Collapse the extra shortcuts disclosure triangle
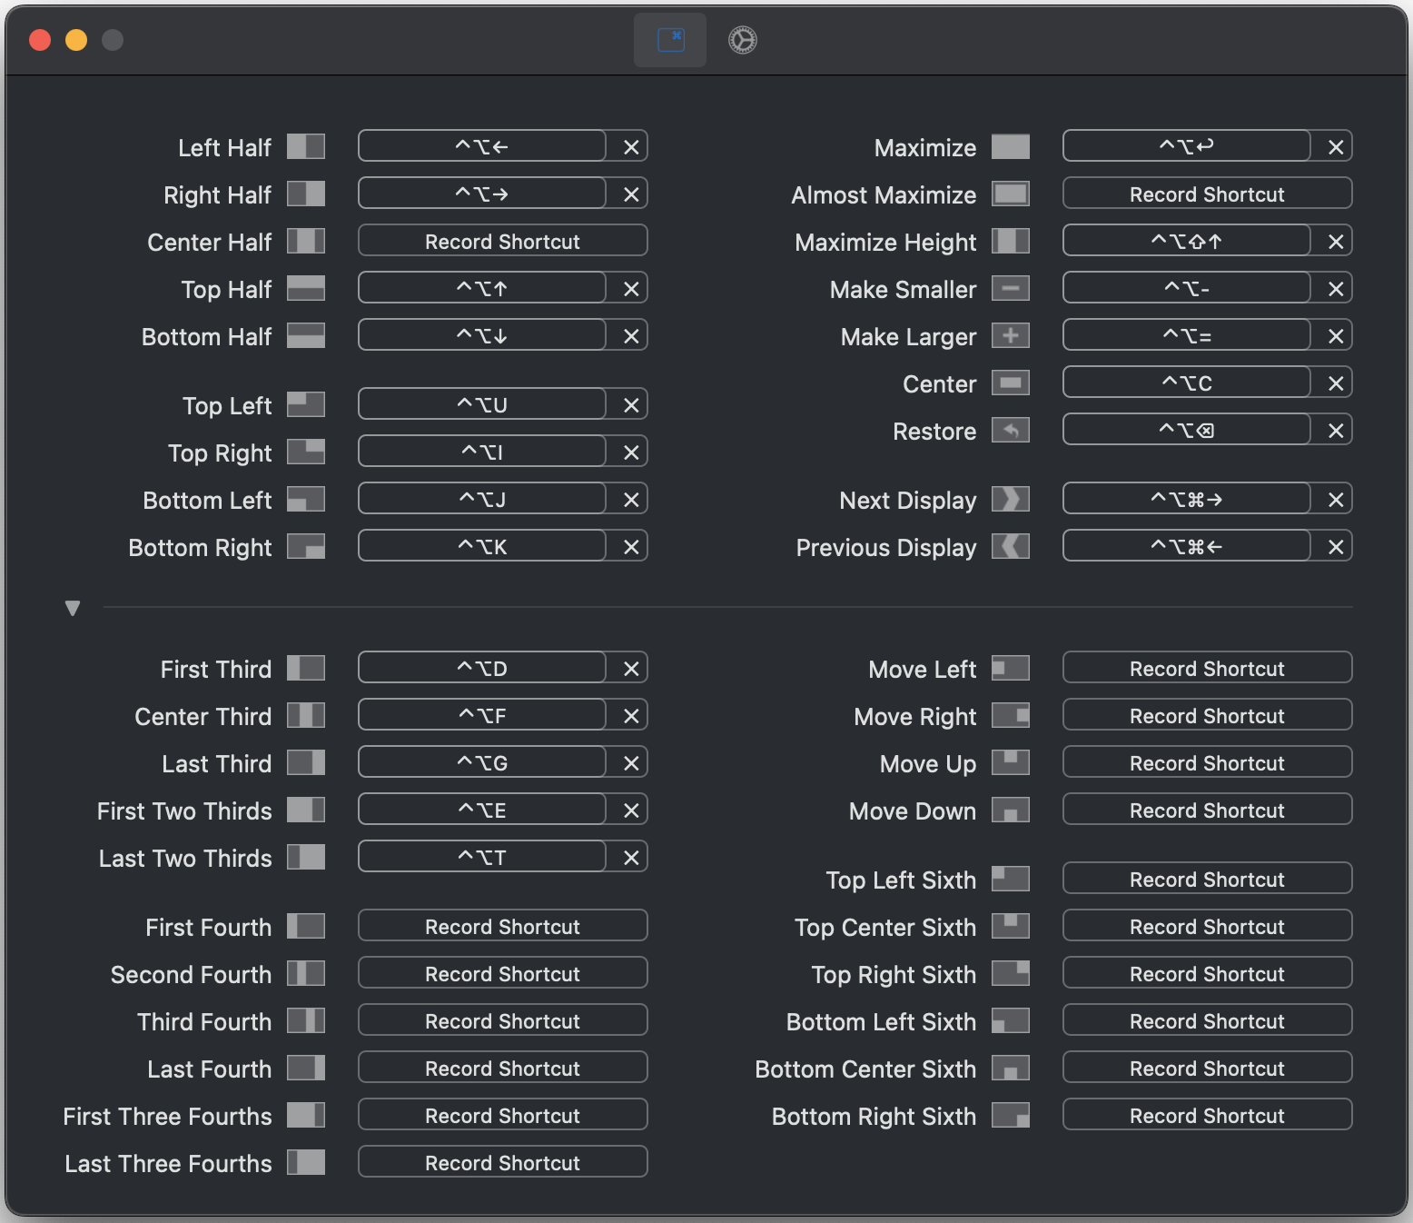The width and height of the screenshot is (1413, 1223). click(73, 608)
